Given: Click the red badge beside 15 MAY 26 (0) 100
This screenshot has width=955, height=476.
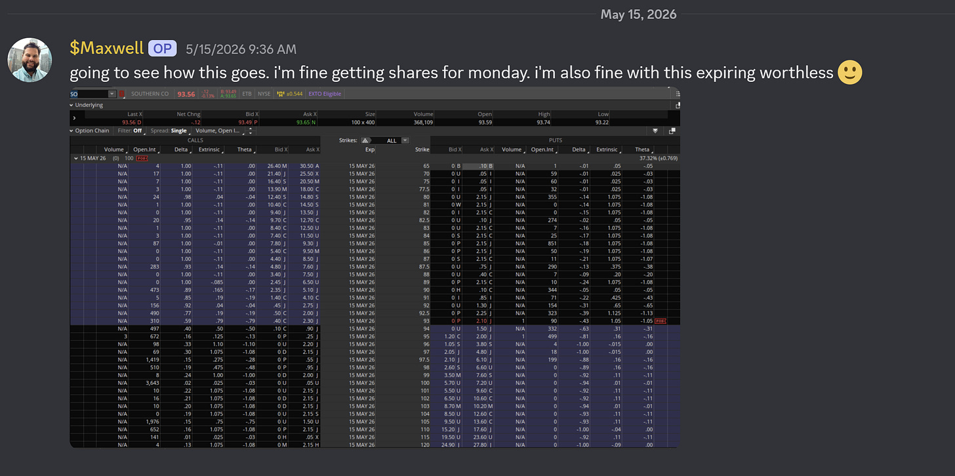Looking at the screenshot, I should click(142, 158).
